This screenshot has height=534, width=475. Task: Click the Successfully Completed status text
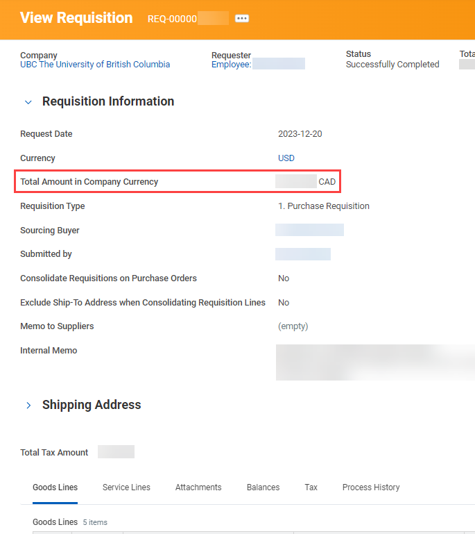(x=392, y=65)
